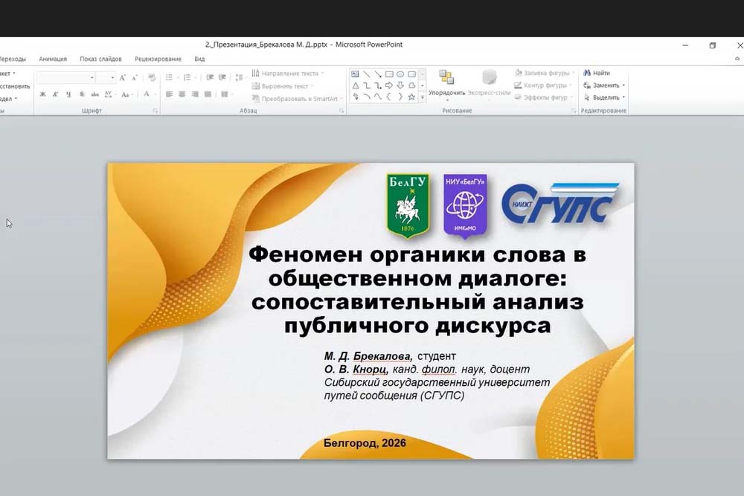The height and width of the screenshot is (496, 744).
Task: Click the Arrange (Упорядочить) icon
Action: click(x=446, y=78)
